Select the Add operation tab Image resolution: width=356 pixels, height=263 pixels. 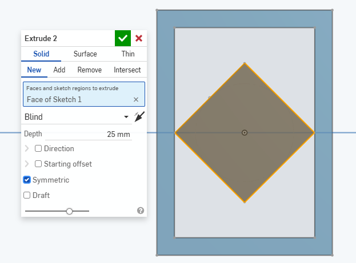pos(59,70)
